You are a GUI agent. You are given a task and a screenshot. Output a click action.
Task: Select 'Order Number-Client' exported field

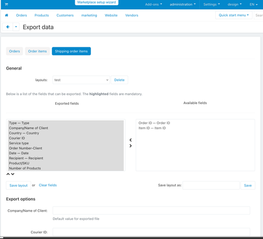[66, 148]
